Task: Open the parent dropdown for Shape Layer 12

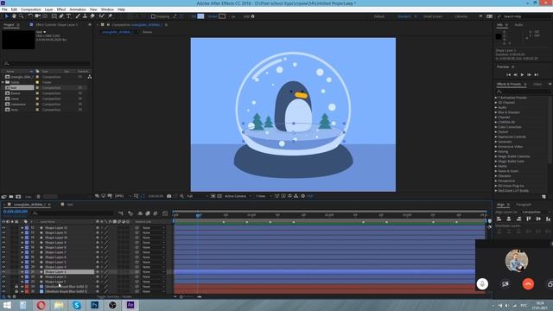Action: (154, 228)
